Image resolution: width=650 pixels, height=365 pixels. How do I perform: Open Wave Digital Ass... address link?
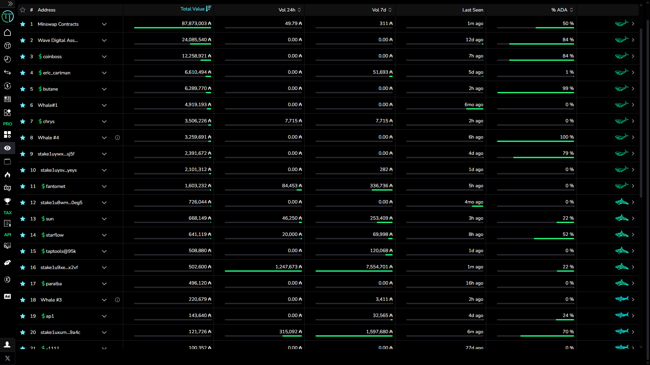(58, 40)
